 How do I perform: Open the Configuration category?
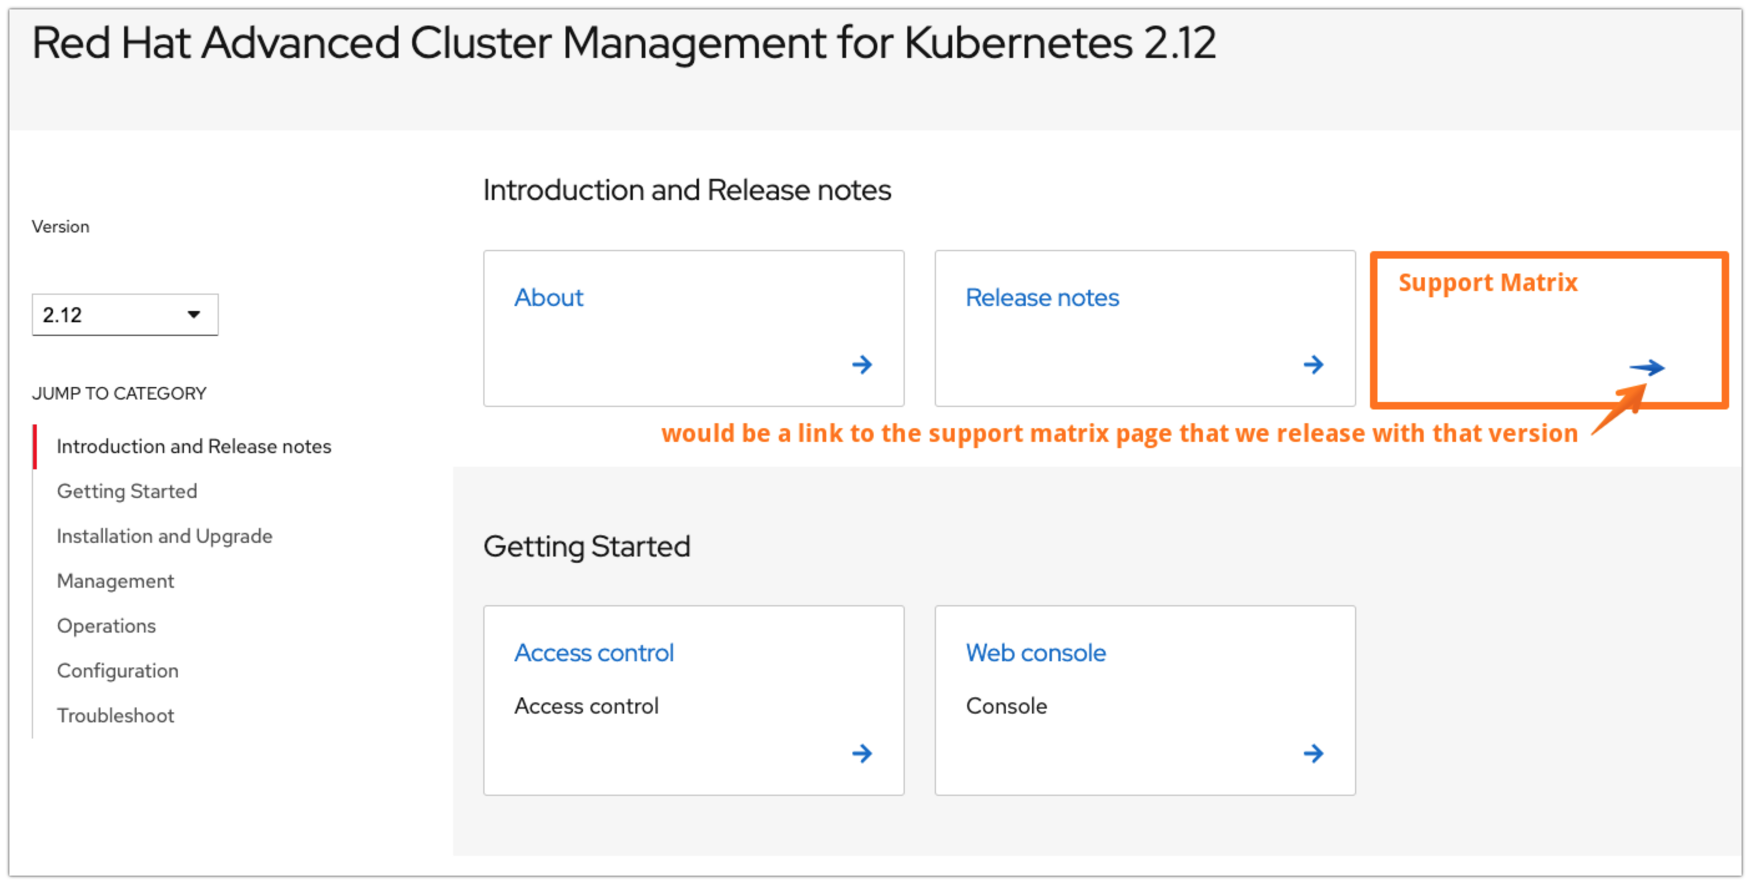[118, 670]
